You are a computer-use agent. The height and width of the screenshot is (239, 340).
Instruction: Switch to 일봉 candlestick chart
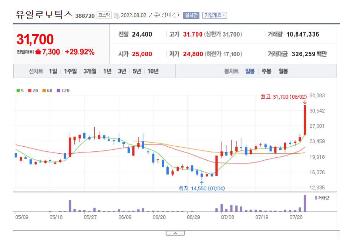250,71
